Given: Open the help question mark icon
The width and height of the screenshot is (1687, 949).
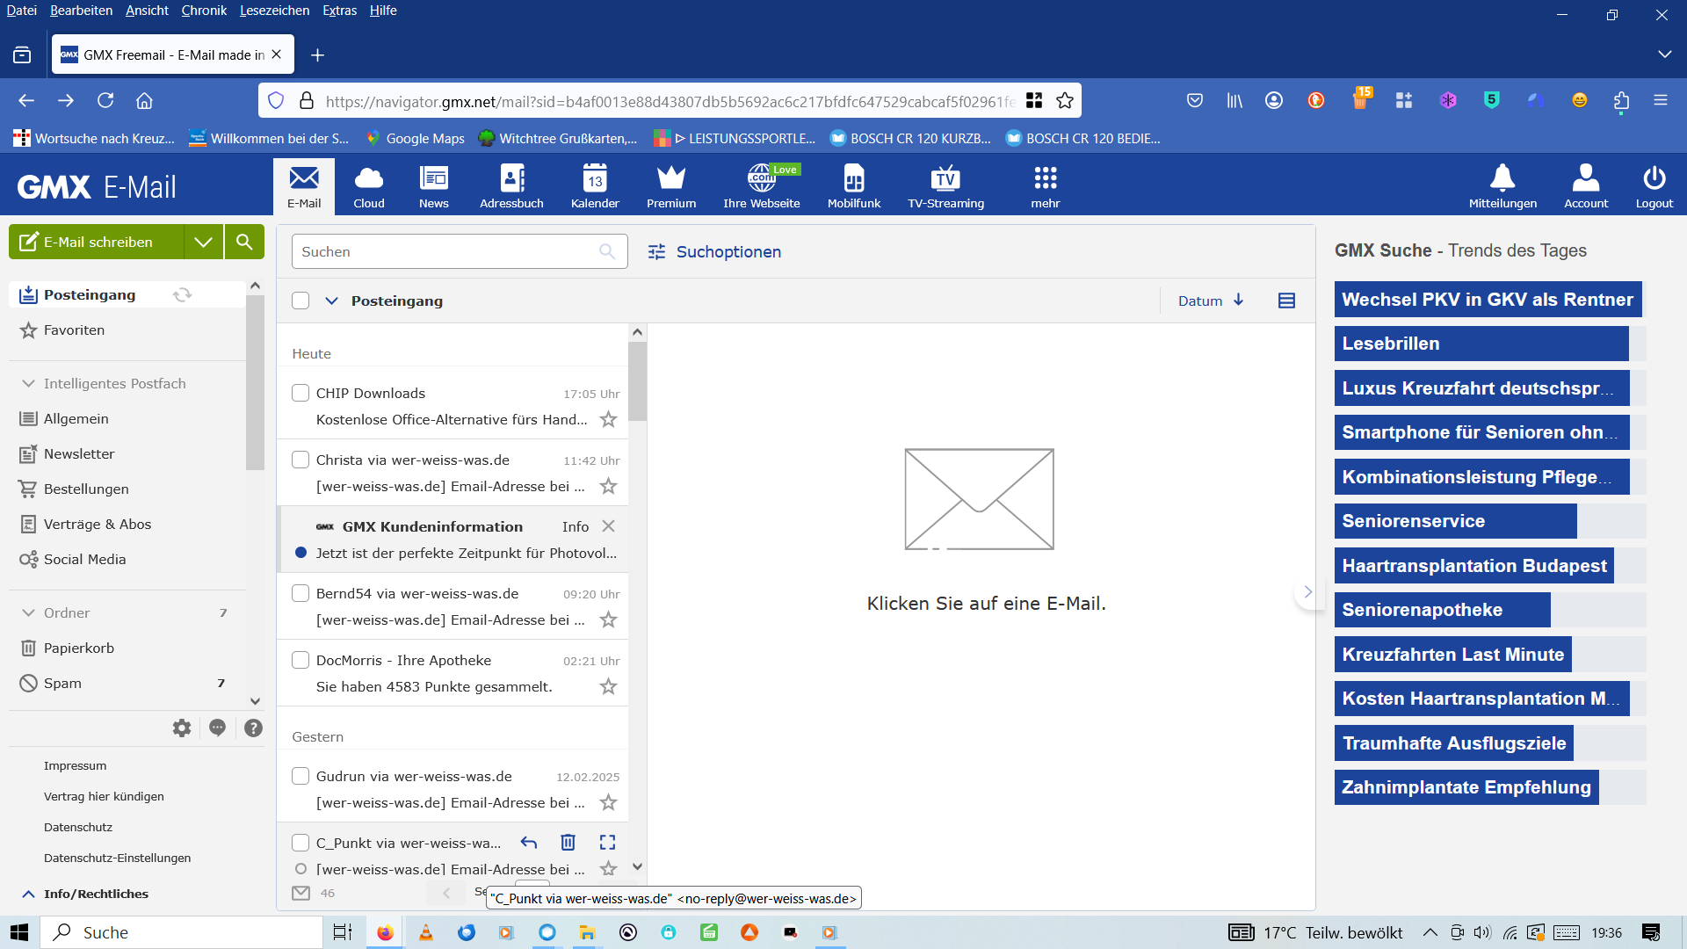Looking at the screenshot, I should 253,728.
